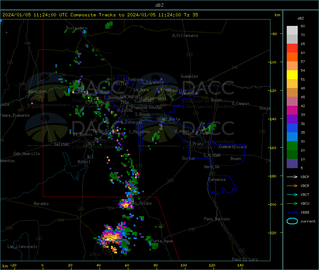Click the CompantEscard map label
Image resolution: width=319 pixels, height=270 pixels.
coord(233,147)
